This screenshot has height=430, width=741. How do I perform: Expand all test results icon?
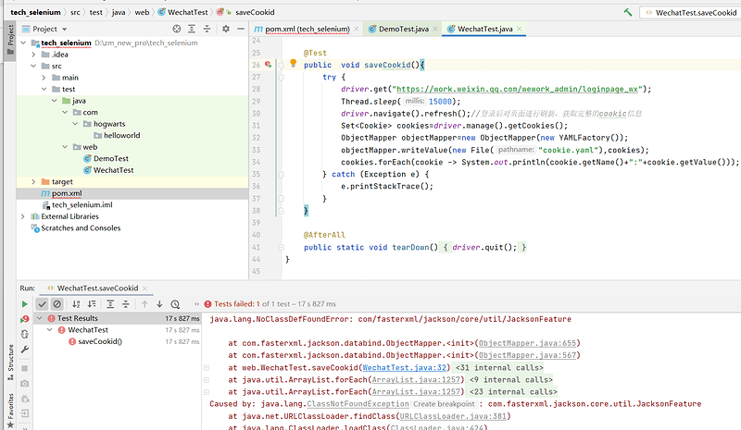pos(110,304)
